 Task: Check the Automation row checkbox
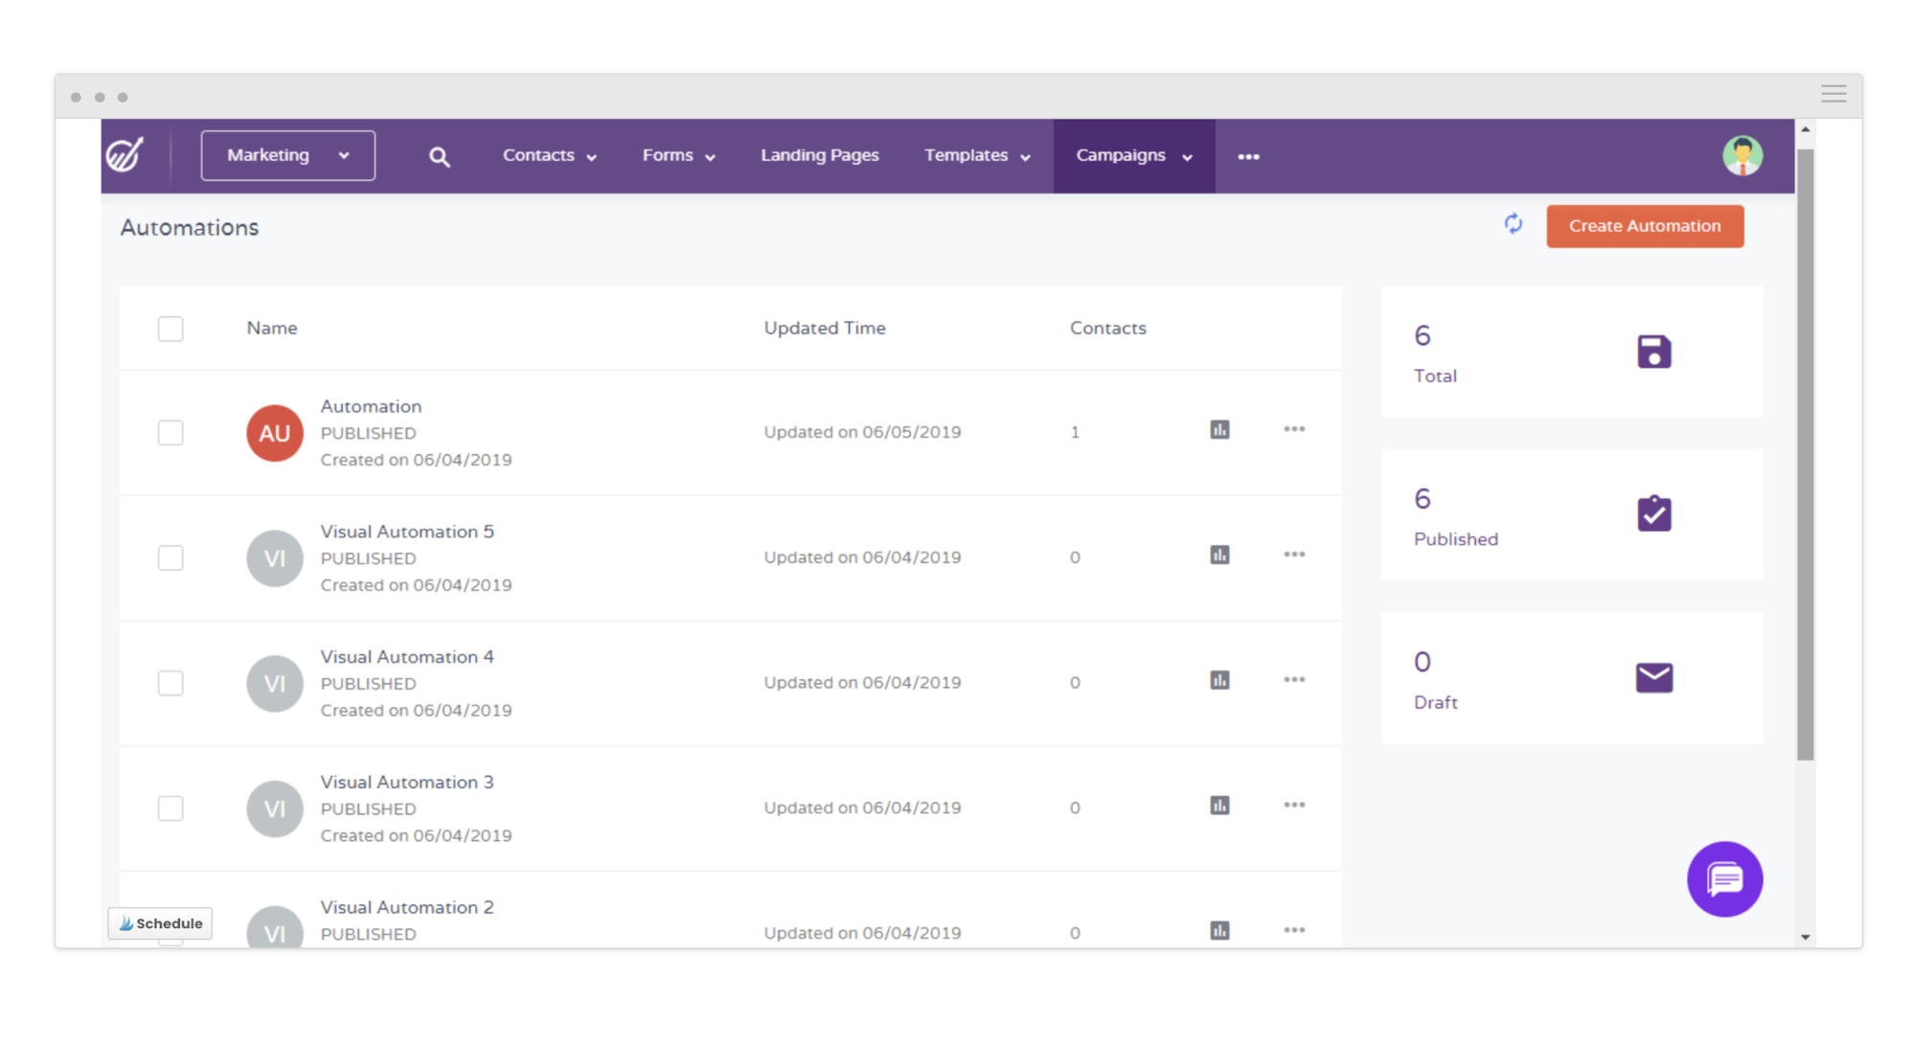(x=171, y=433)
